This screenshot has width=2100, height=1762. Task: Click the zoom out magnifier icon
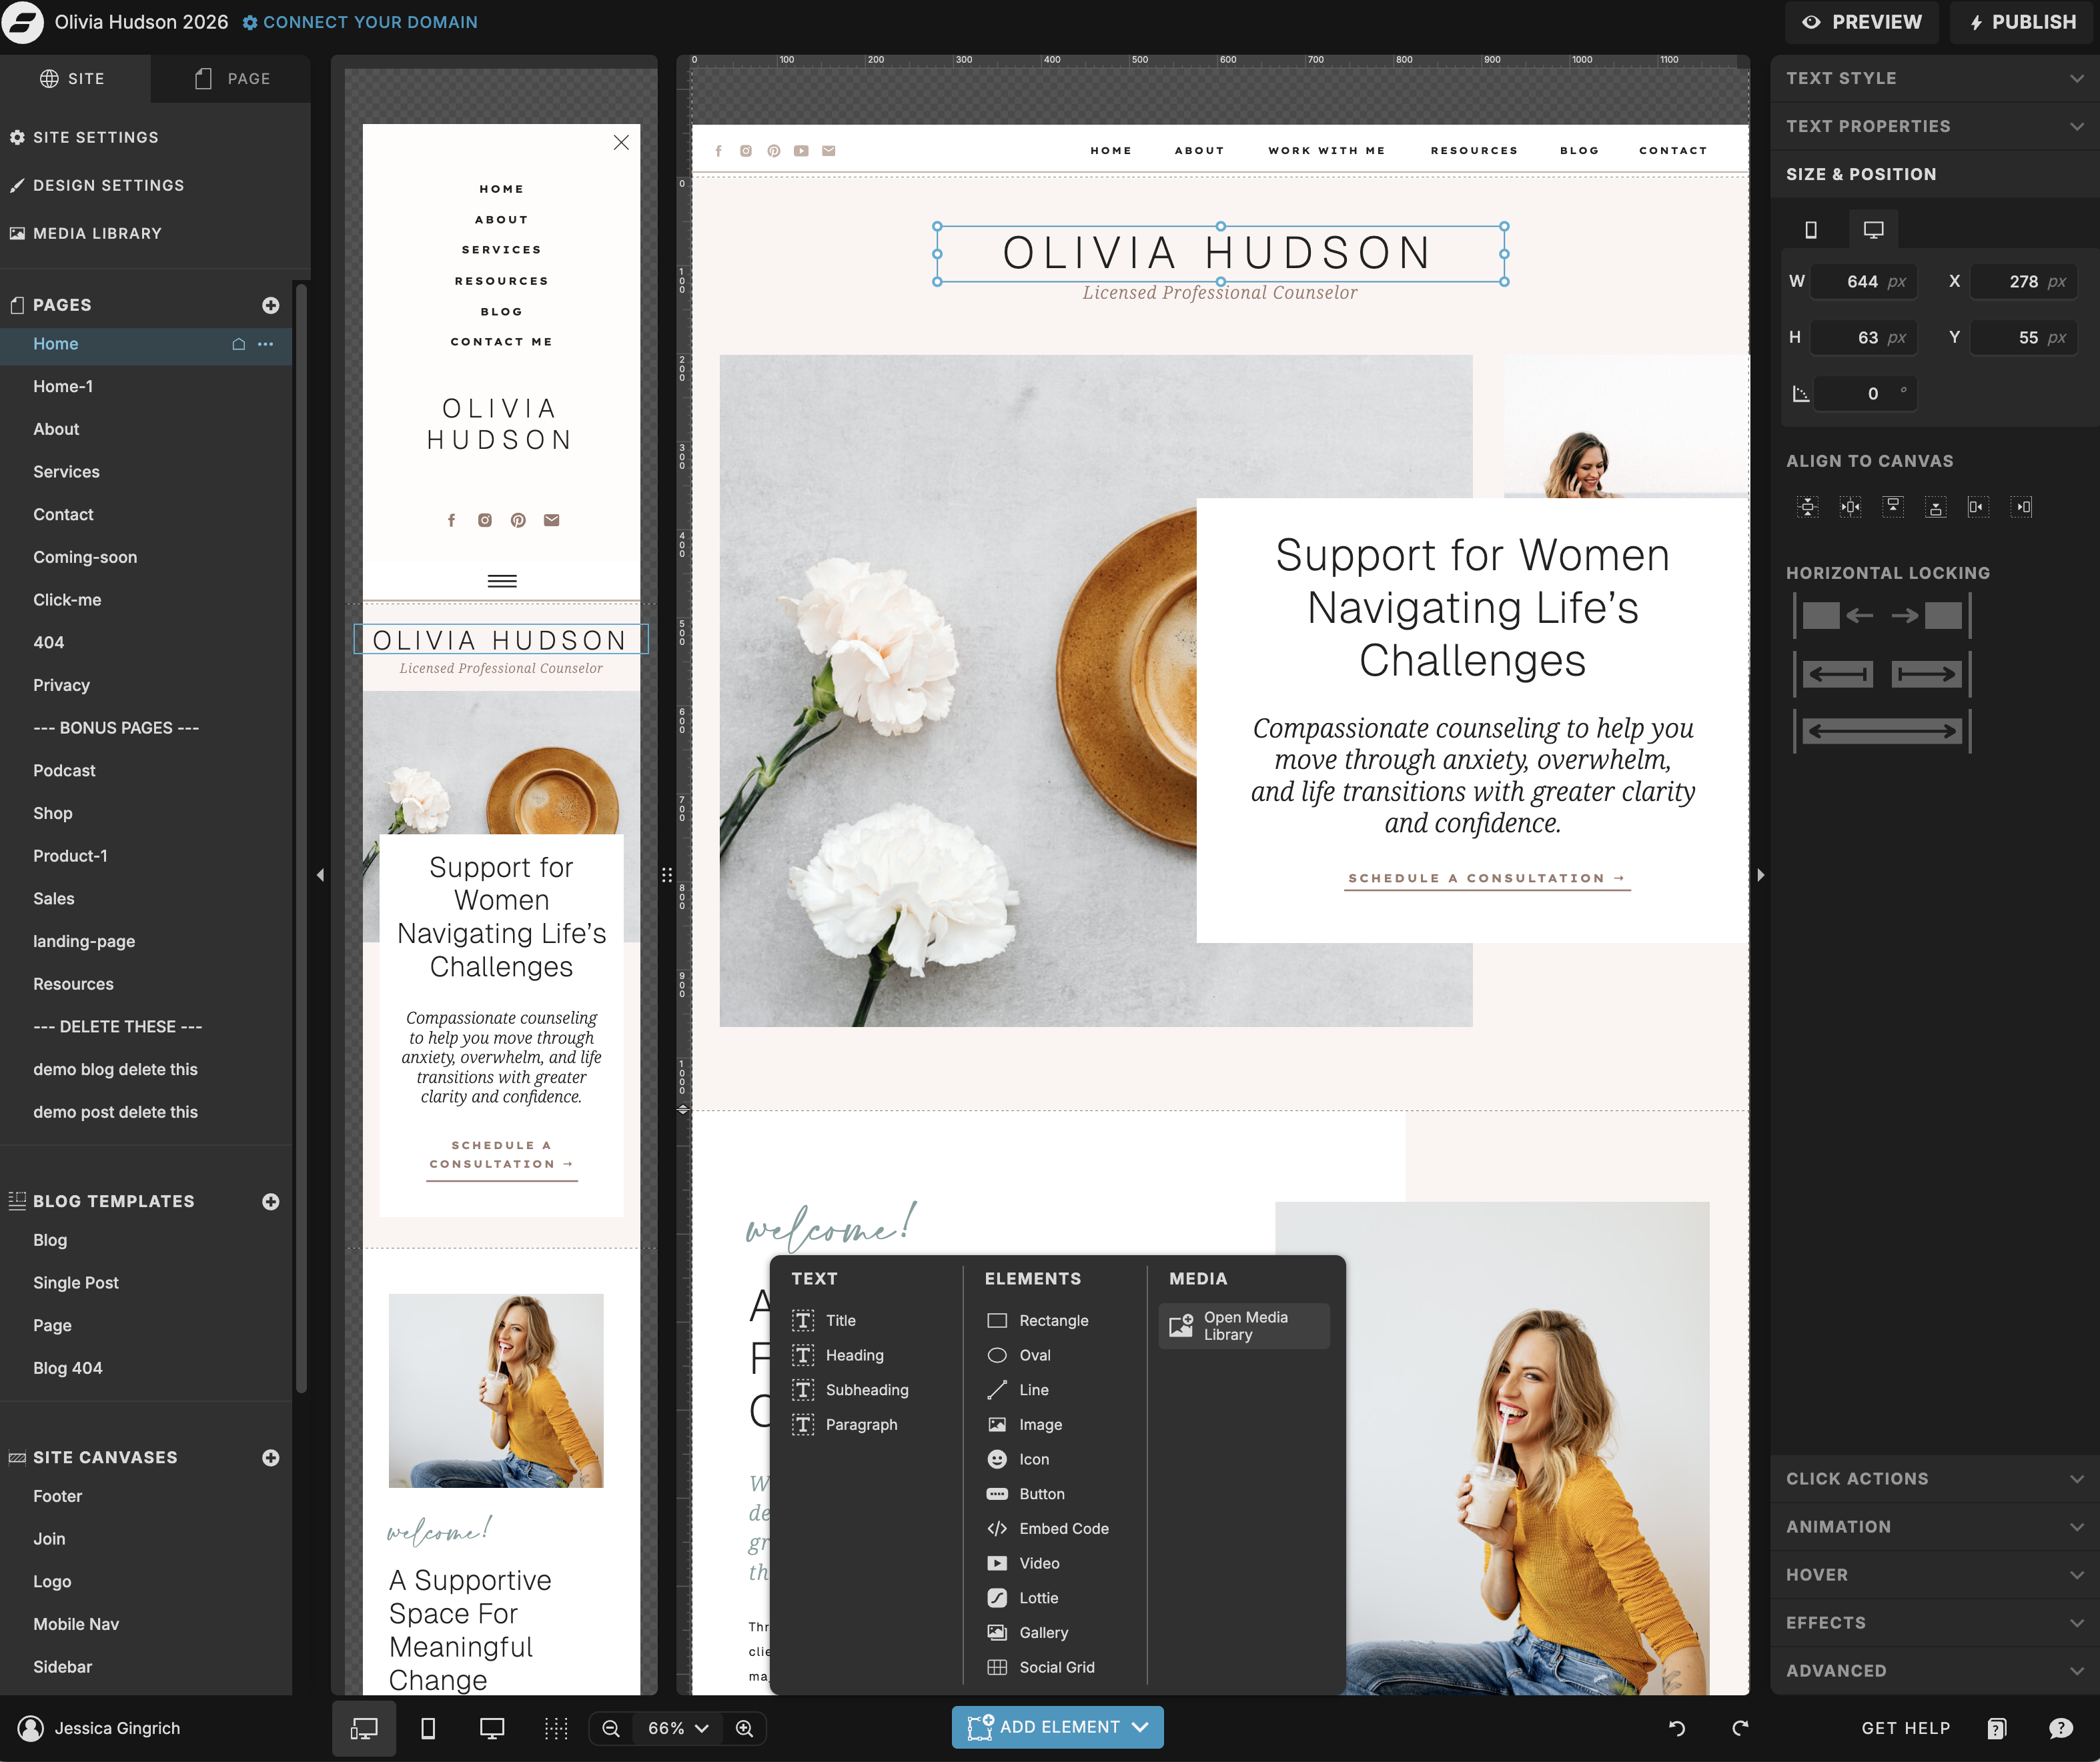click(611, 1728)
